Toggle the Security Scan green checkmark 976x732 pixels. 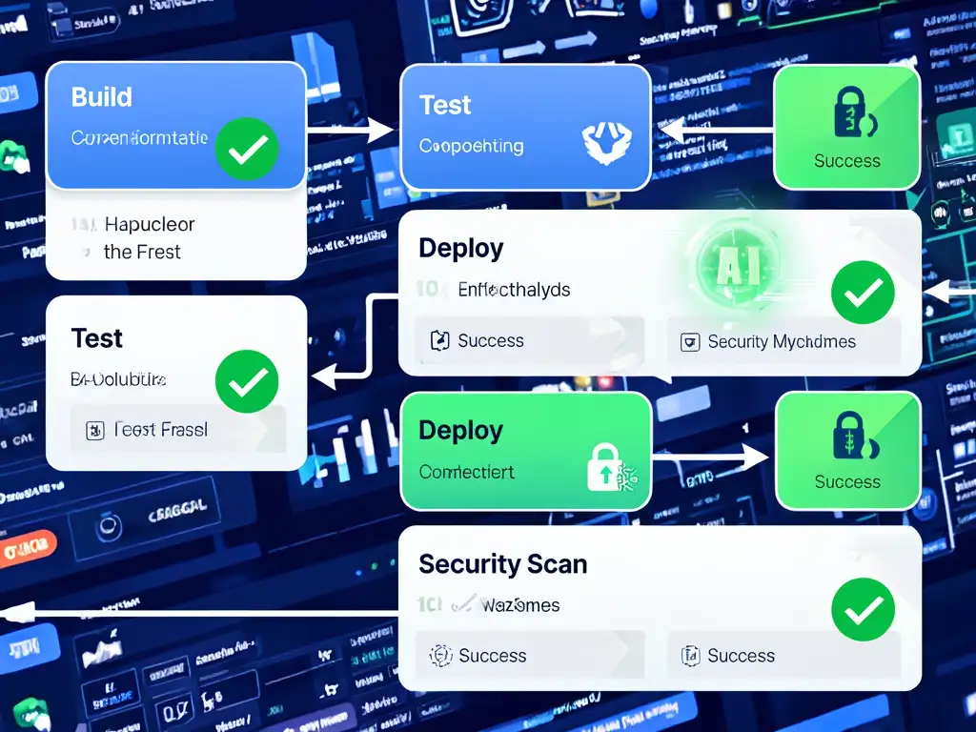863,609
